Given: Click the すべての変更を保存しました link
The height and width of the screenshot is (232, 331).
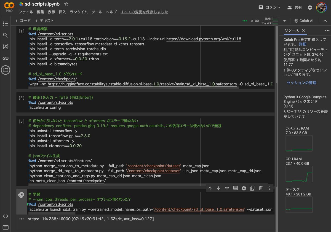Looking at the screenshot, I should [144, 12].
